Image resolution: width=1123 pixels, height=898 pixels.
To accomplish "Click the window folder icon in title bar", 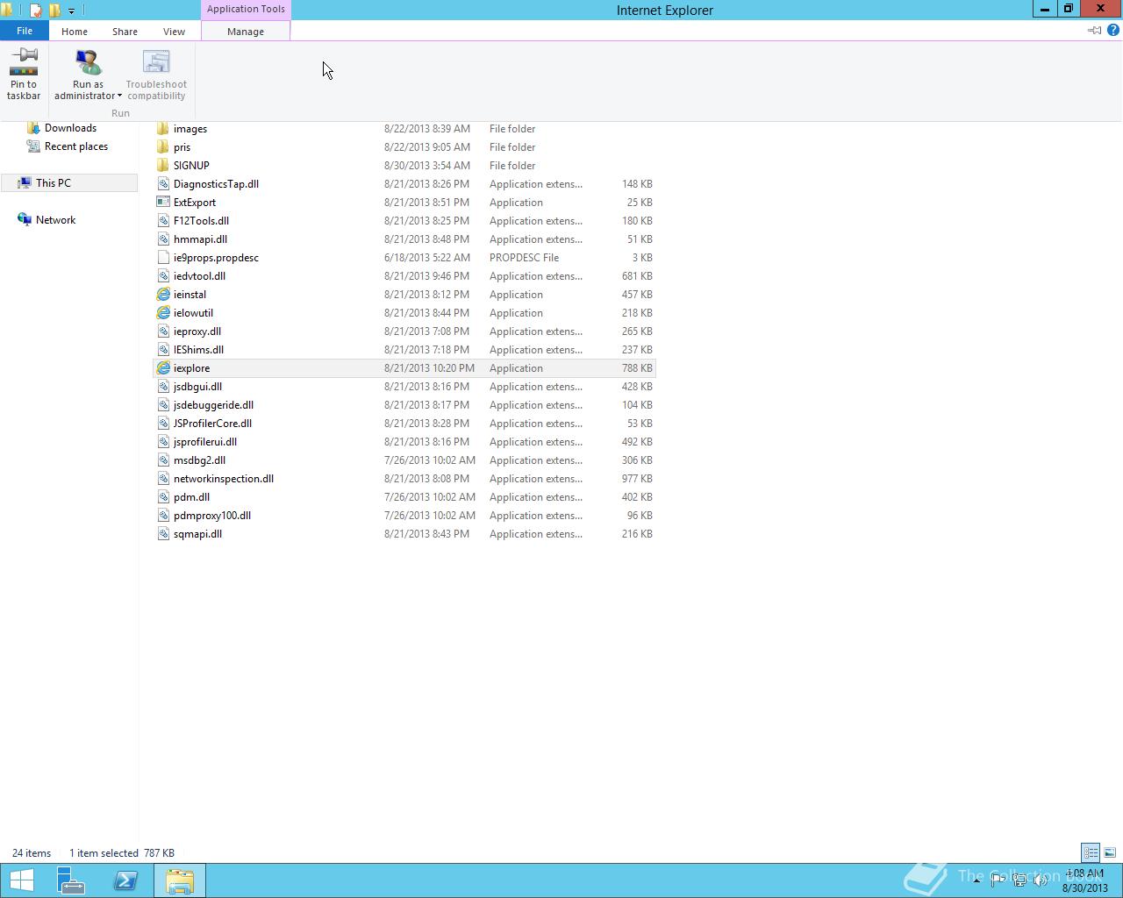I will [6, 11].
